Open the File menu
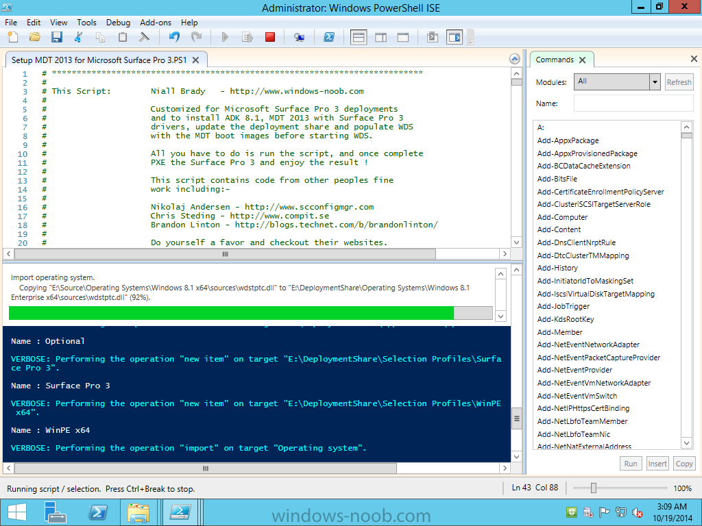This screenshot has height=526, width=702. pos(11,23)
